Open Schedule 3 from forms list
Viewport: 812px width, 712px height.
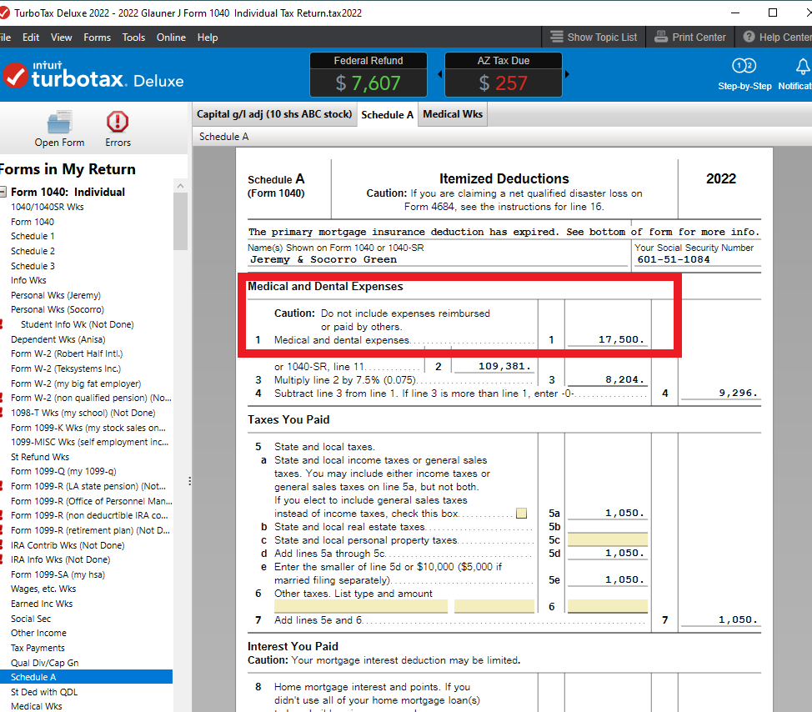pos(33,266)
